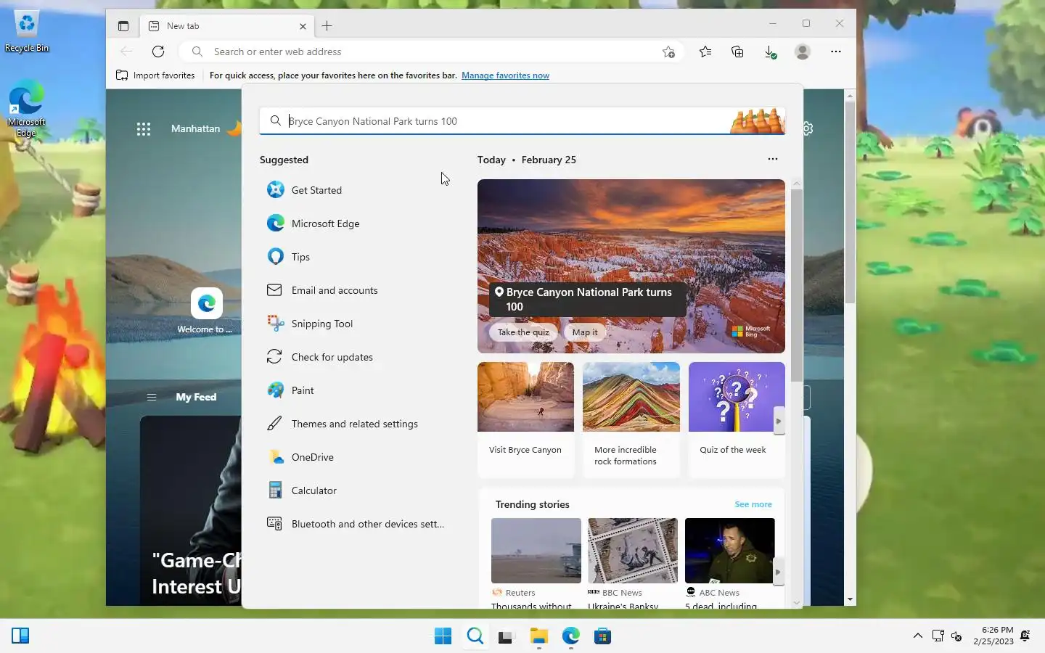The height and width of the screenshot is (653, 1045).
Task: Click taskbar Search magnifier icon
Action: point(475,636)
